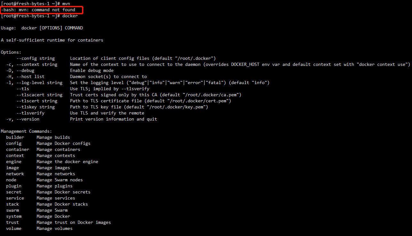Viewport: 412px width, 236px height.
Task: Click the 'docker' command on second prompt
Action: (70, 16)
